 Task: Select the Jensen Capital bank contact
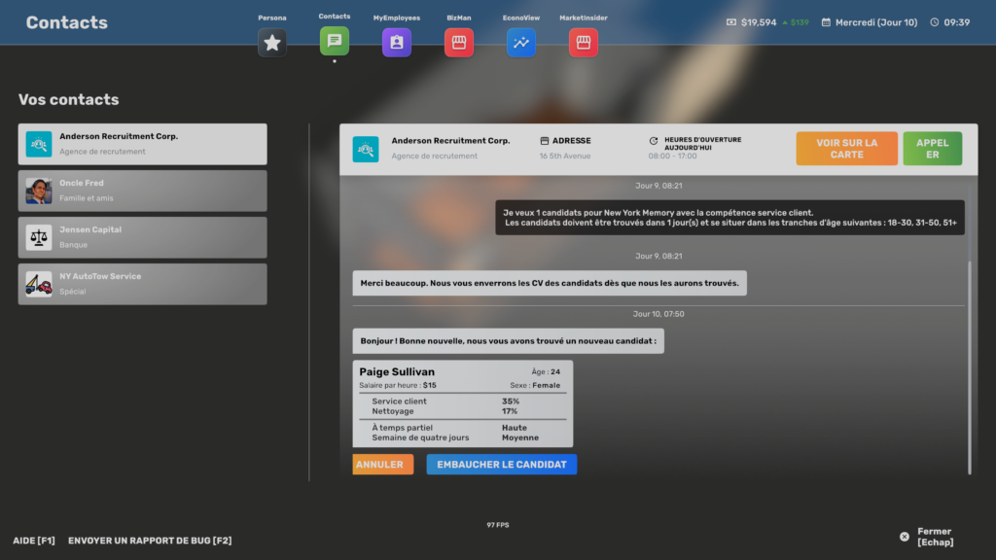tap(142, 237)
